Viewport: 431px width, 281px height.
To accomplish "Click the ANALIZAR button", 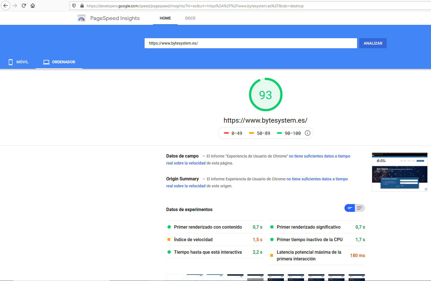I will pyautogui.click(x=373, y=43).
